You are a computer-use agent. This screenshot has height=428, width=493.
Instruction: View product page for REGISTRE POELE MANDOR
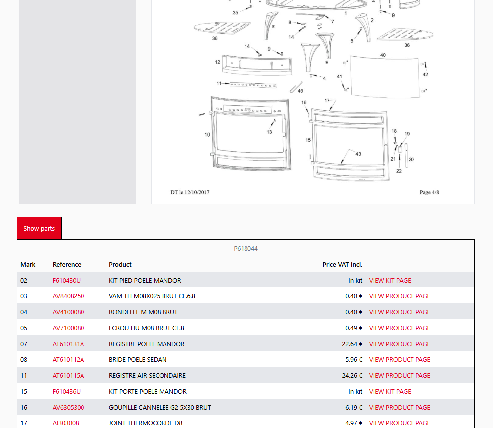tap(400, 344)
